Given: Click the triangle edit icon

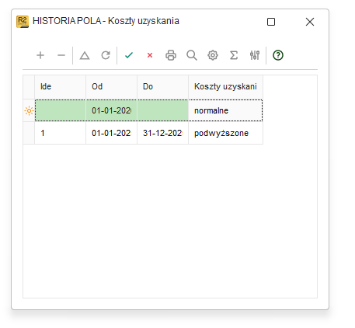Looking at the screenshot, I should pos(85,55).
